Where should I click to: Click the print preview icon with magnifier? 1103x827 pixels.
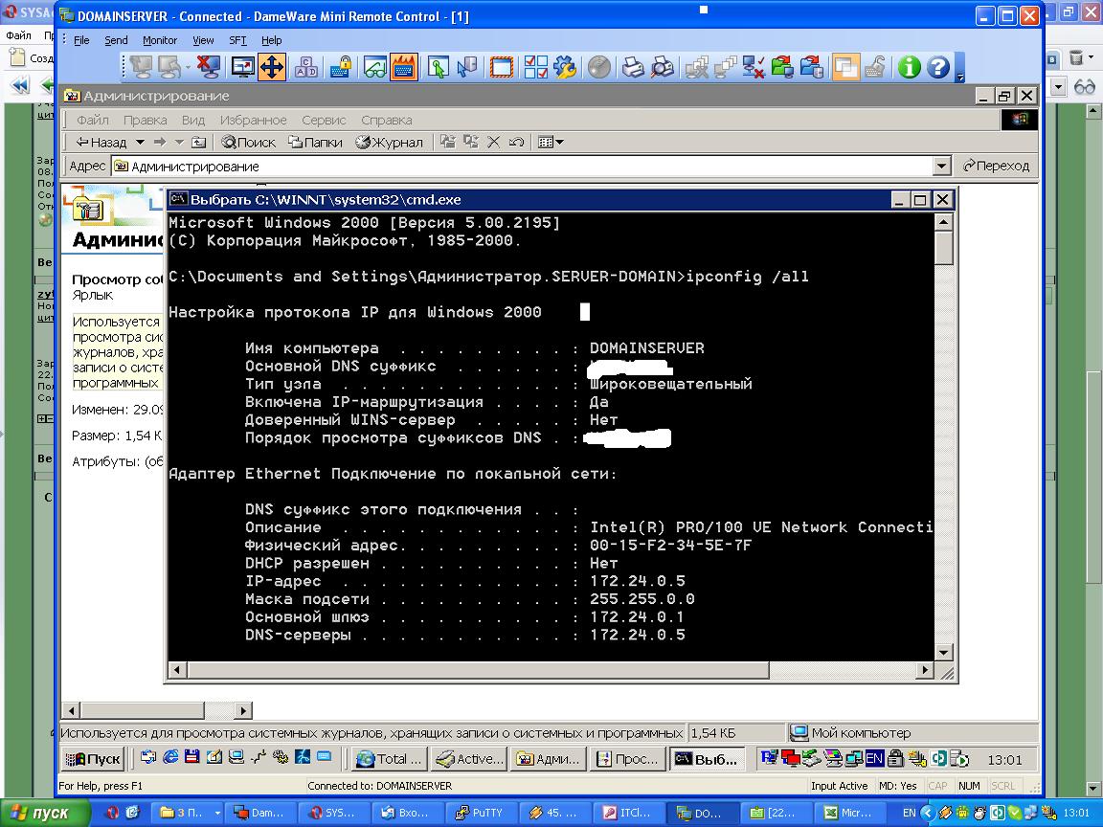tap(662, 68)
